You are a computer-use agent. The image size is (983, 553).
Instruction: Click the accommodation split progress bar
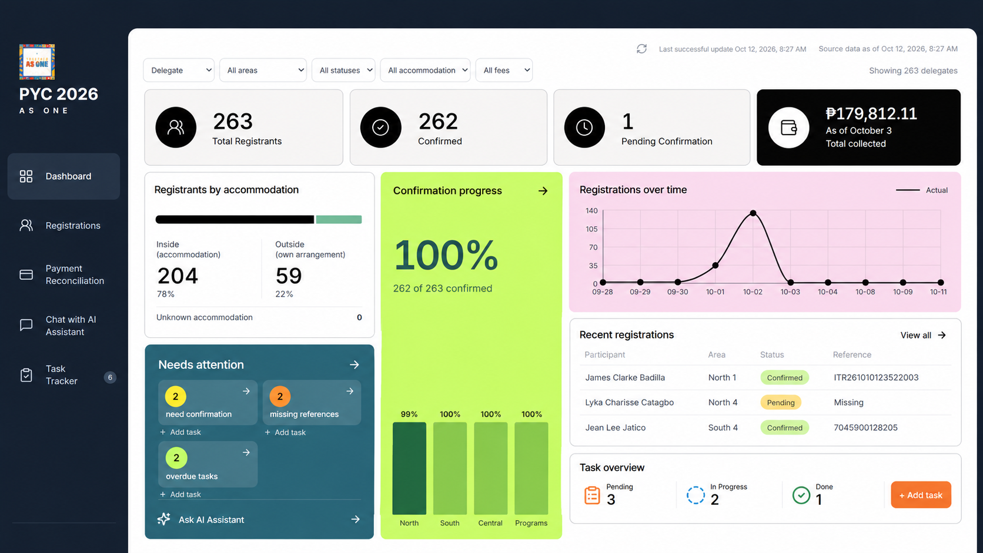[x=259, y=219]
